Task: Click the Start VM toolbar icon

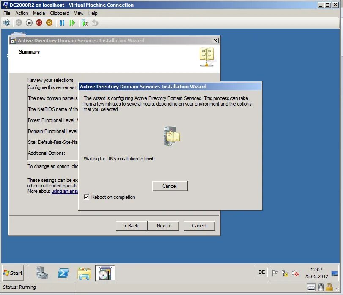Action: point(19,23)
